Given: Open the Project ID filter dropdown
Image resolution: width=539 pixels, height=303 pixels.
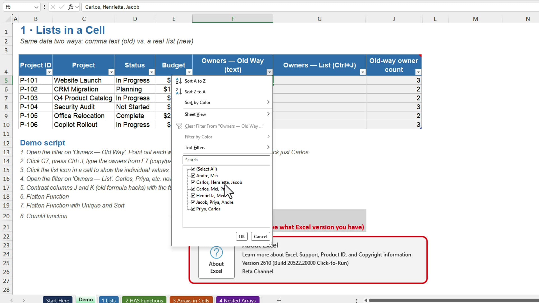Looking at the screenshot, I should tap(49, 72).
